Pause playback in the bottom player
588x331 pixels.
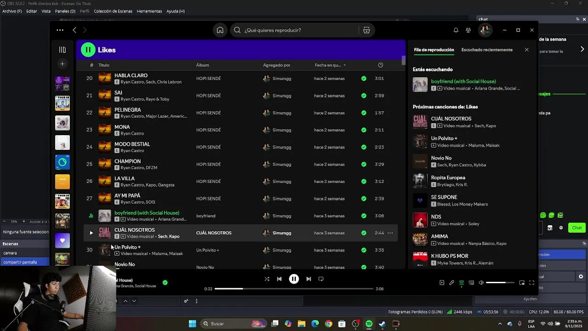(294, 279)
